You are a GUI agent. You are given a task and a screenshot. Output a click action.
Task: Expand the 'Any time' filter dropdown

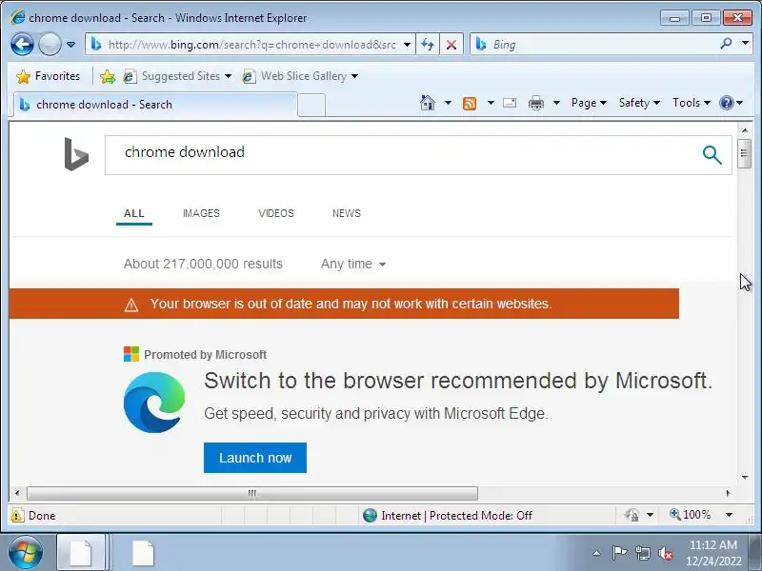click(x=353, y=265)
